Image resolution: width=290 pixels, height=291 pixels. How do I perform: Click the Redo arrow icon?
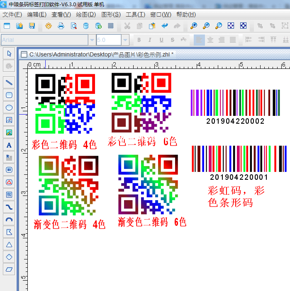pos(177,26)
